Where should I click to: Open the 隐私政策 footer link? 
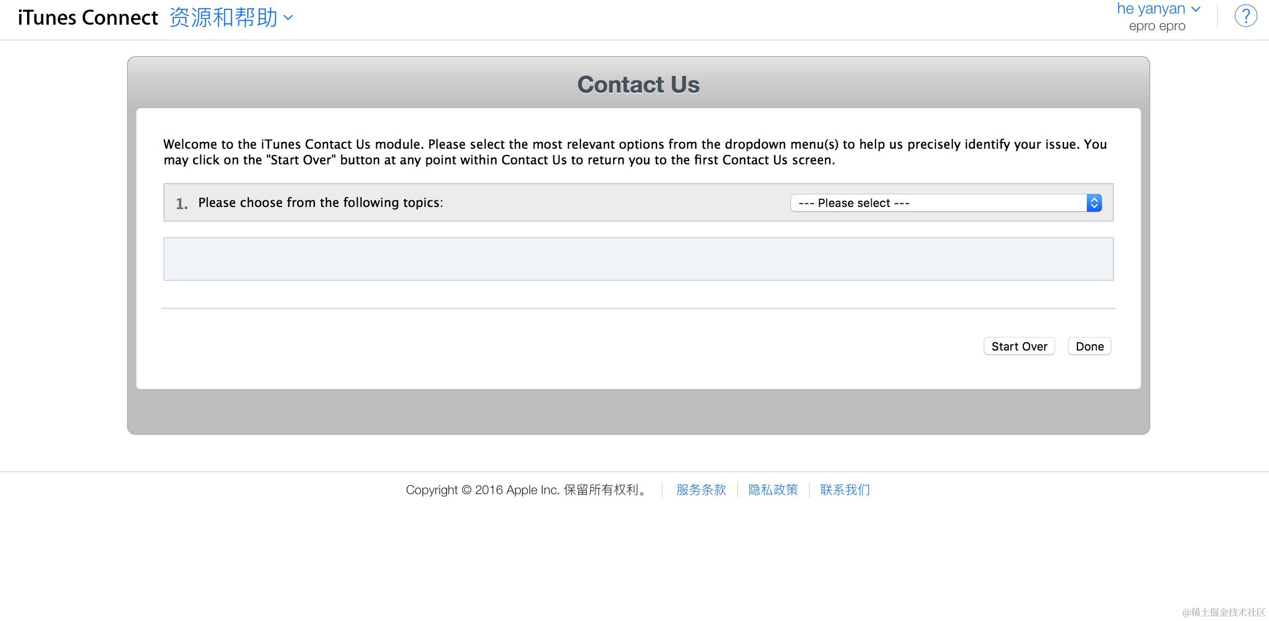pos(772,490)
